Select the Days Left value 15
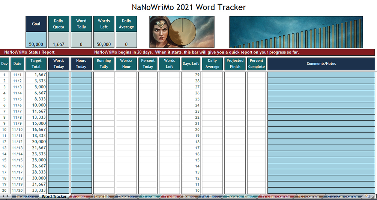Viewport: 377px width, 200px height. point(191,160)
